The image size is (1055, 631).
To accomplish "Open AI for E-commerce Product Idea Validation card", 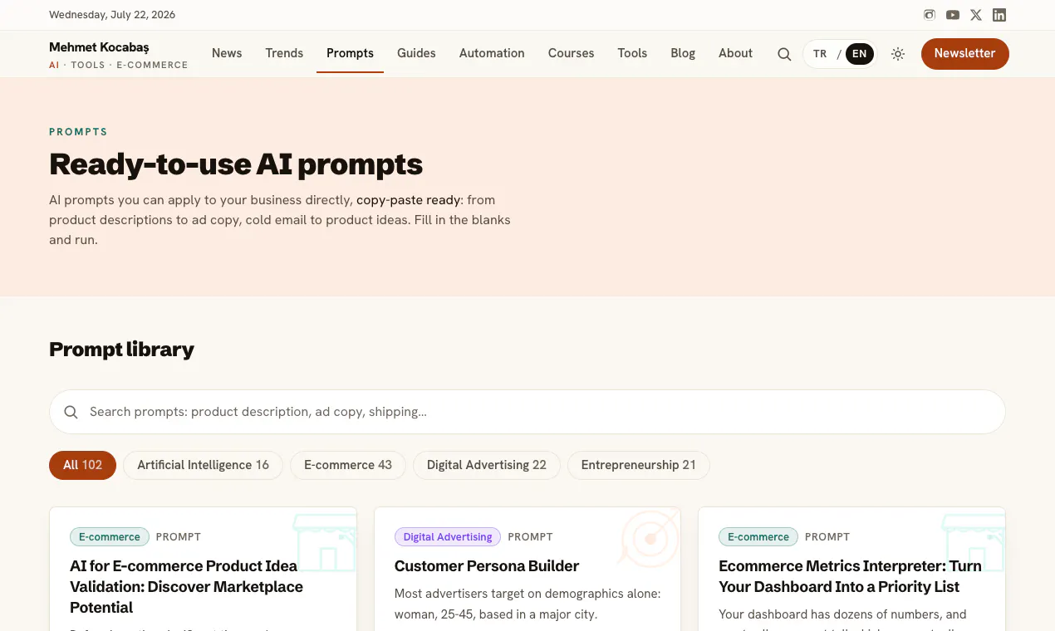I will 186,586.
